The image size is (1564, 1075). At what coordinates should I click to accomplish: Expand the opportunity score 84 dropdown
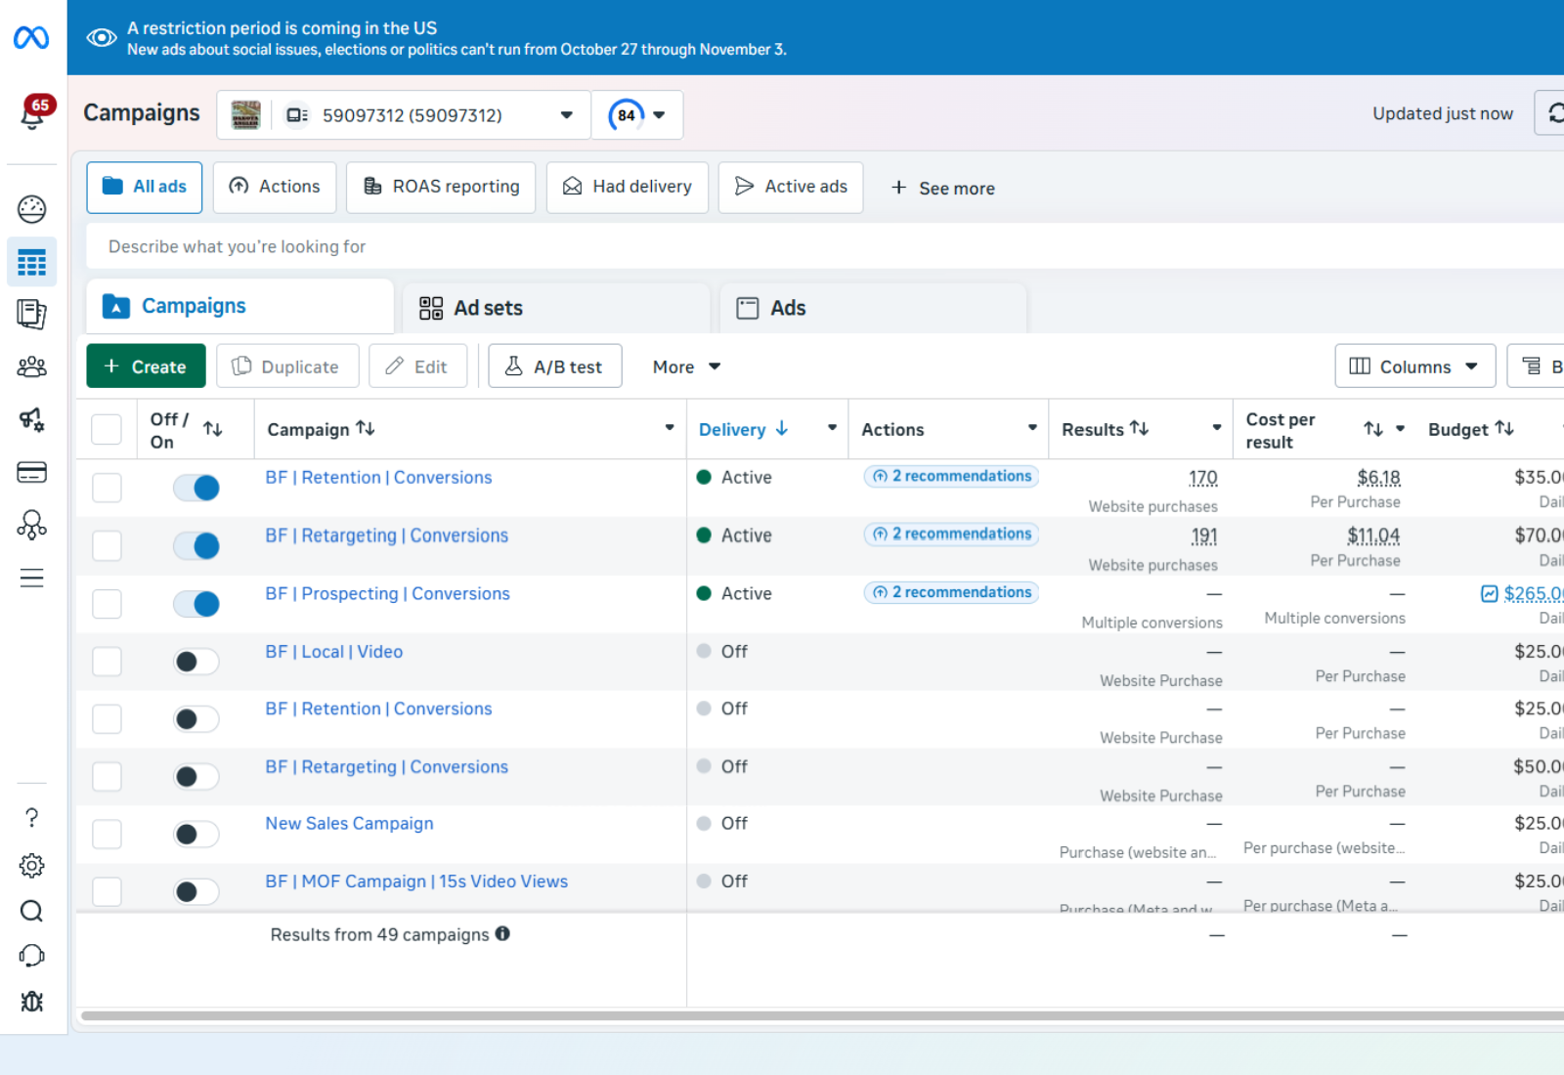click(637, 115)
